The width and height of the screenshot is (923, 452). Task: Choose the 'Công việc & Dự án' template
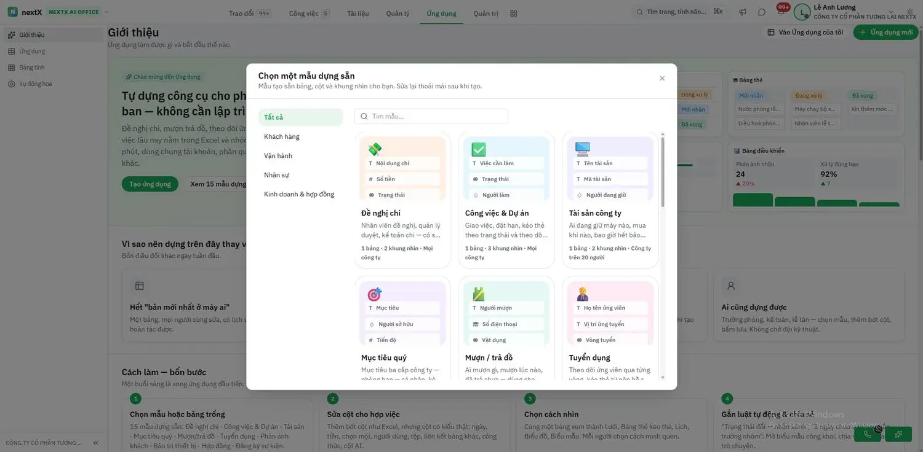pos(506,200)
